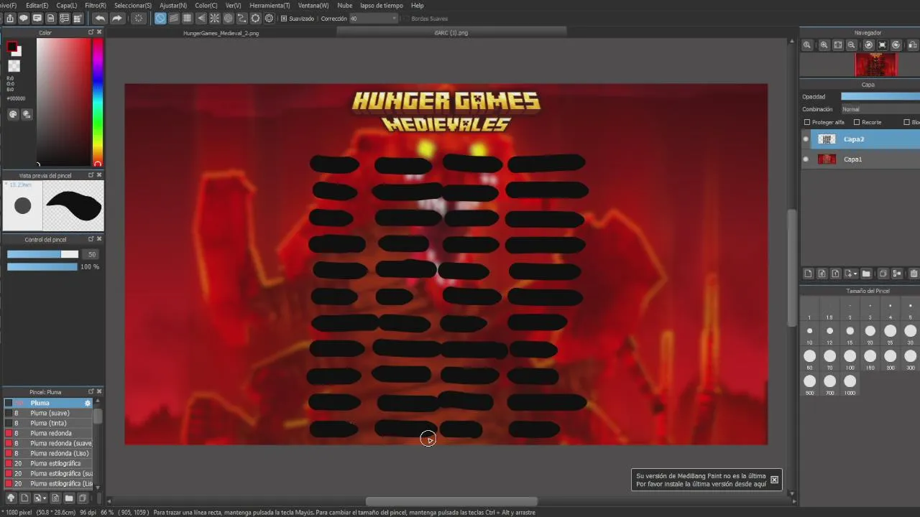Viewport: 920px width, 517px height.
Task: Undock Control del pincel panel
Action: click(91, 239)
